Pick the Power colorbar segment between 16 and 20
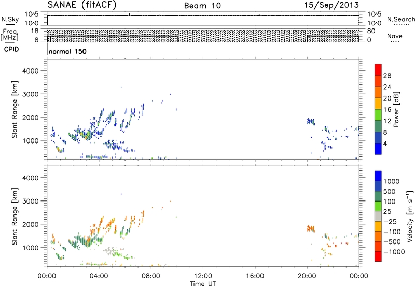The height and width of the screenshot is (287, 415). (x=378, y=103)
